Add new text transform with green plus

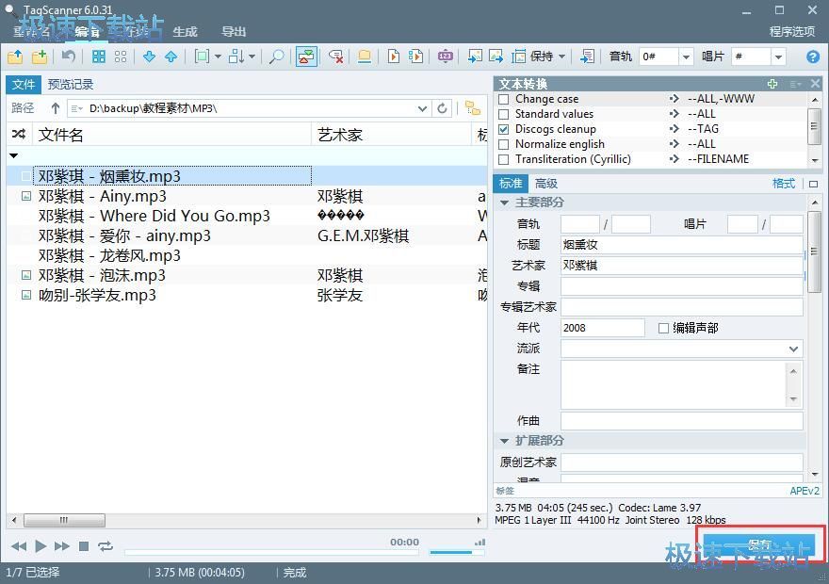772,84
